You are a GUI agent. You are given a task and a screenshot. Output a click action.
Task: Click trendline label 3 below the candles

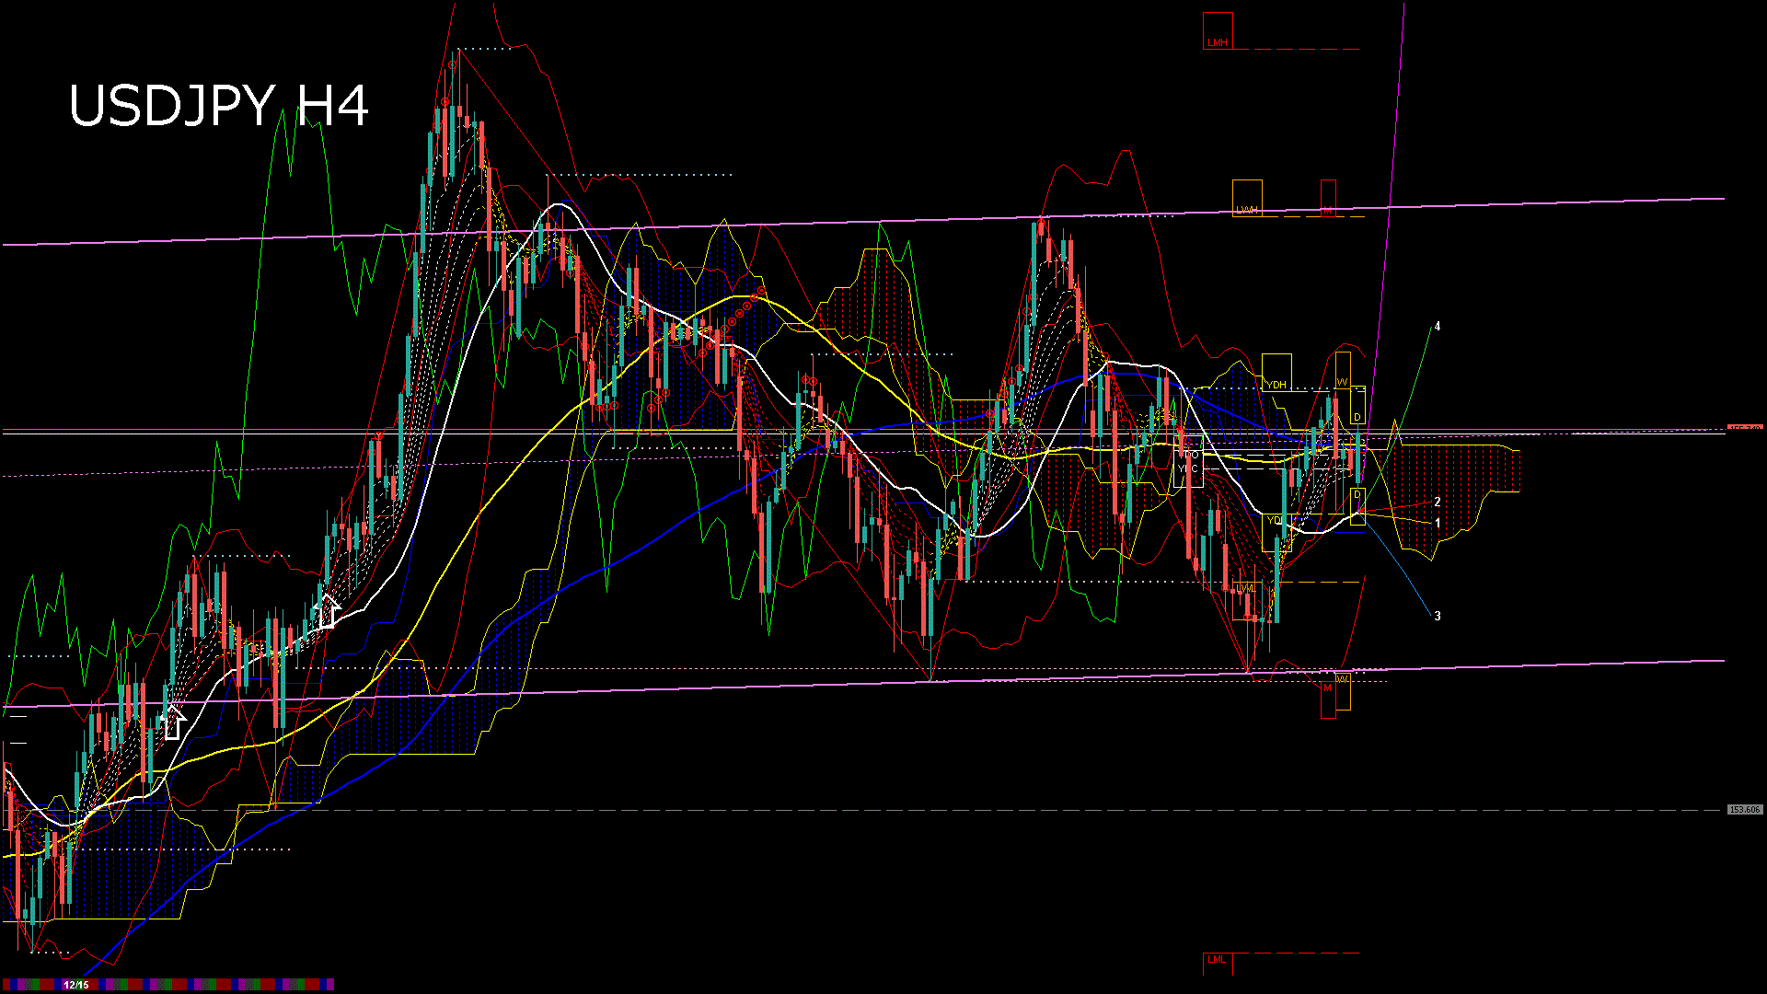coord(1438,616)
